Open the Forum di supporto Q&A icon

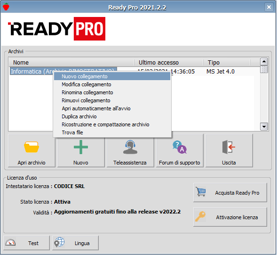click(180, 147)
